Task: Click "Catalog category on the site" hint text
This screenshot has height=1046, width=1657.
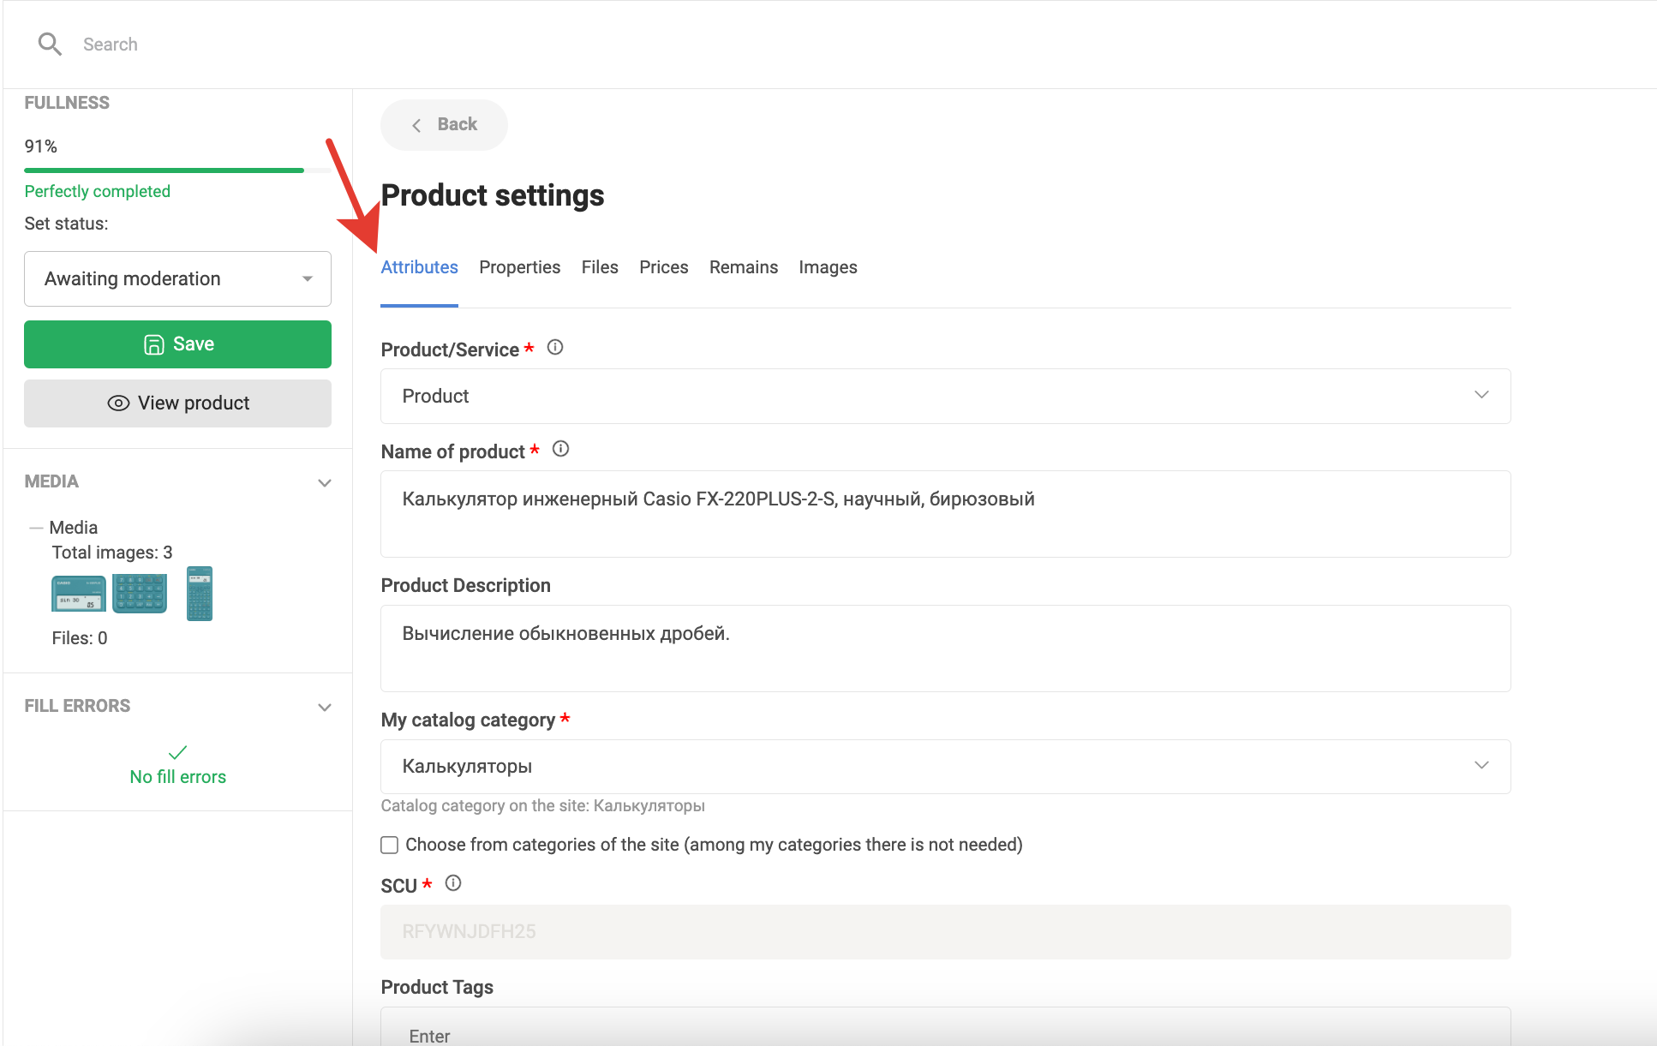Action: click(543, 806)
